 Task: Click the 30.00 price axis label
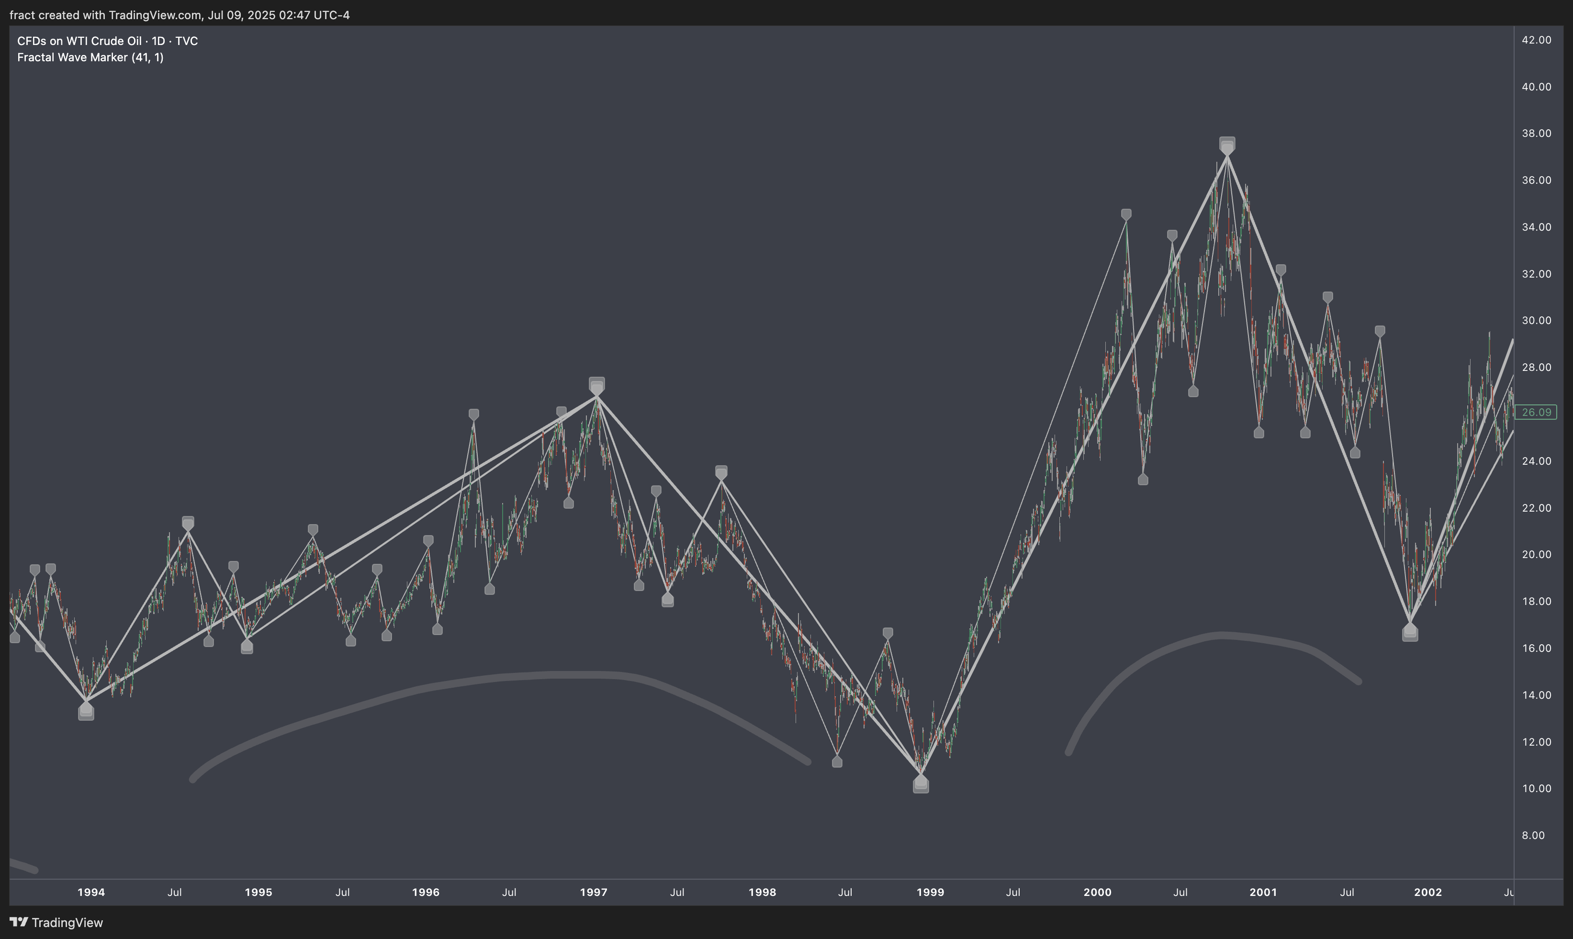pos(1536,321)
